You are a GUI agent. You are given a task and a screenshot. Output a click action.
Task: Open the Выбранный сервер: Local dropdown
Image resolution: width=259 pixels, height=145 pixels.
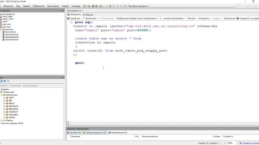[x=138, y=19]
